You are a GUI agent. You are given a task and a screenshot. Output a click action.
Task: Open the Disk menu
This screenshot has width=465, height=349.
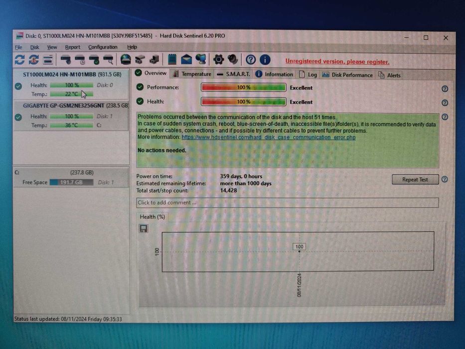(x=34, y=47)
